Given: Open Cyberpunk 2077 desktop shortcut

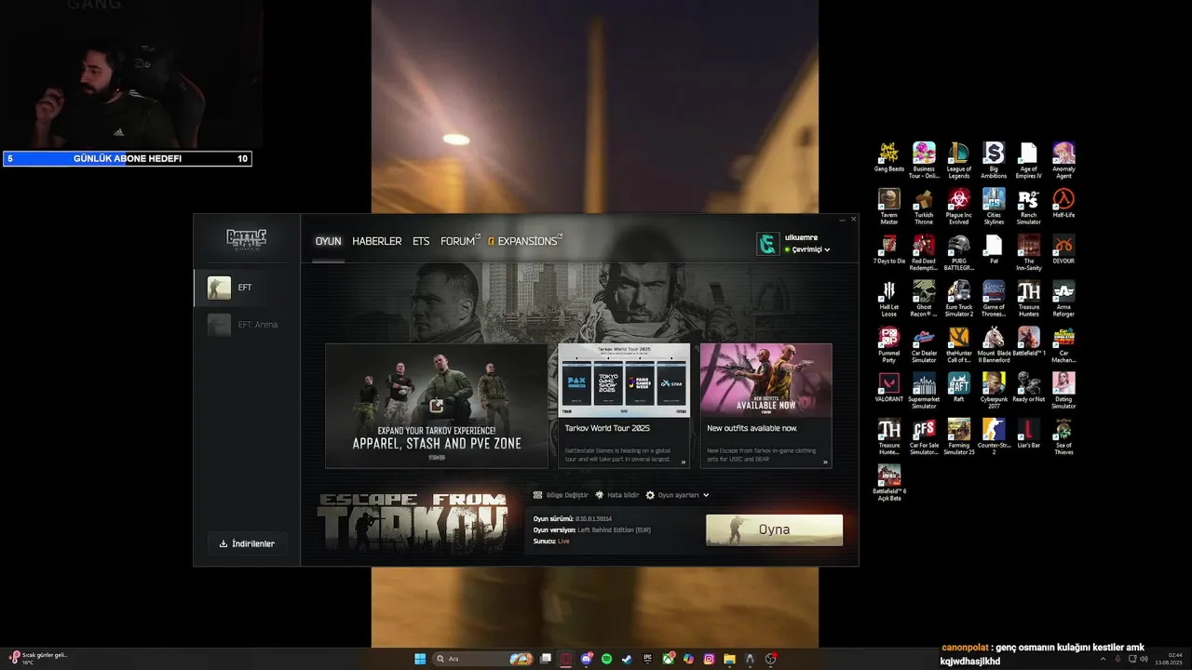Looking at the screenshot, I should tap(994, 390).
